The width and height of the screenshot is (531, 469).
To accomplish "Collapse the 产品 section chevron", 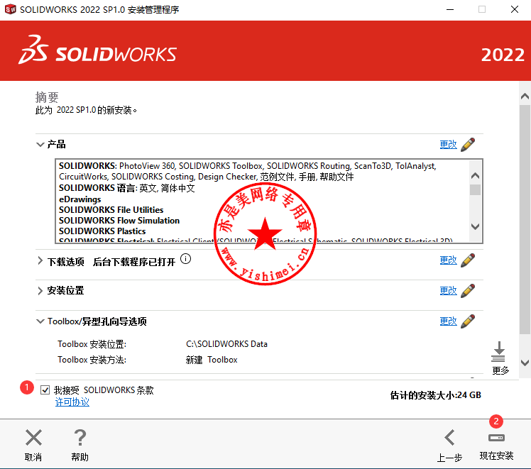I will (x=40, y=145).
